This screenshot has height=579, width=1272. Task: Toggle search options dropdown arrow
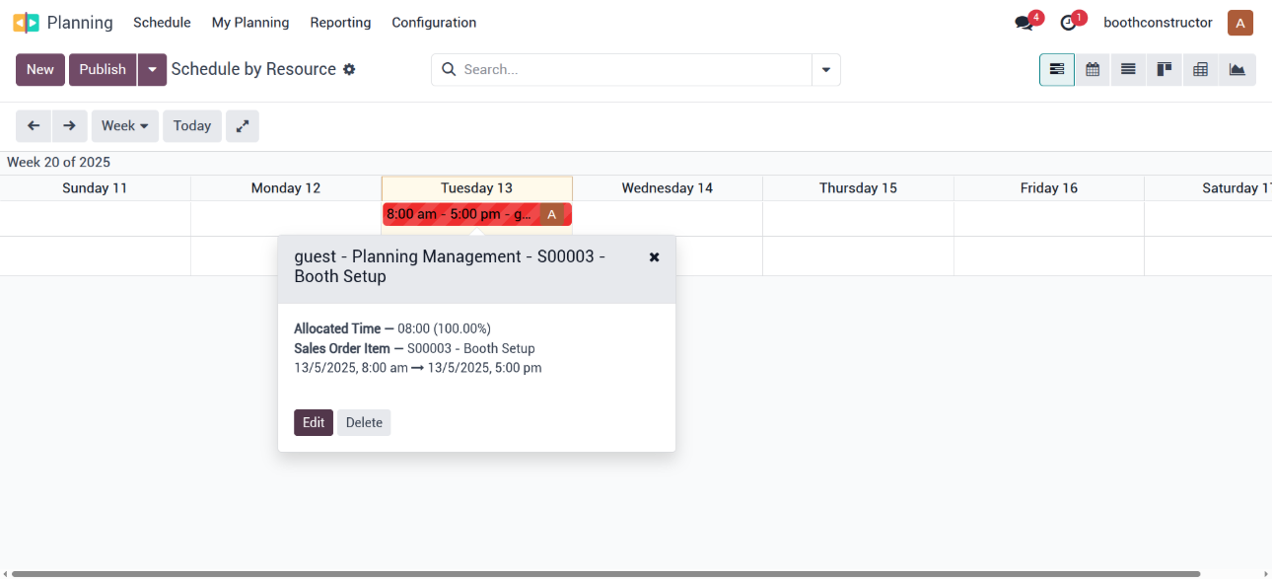pyautogui.click(x=825, y=70)
